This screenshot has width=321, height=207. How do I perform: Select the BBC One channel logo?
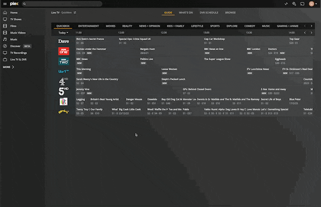(x=63, y=51)
